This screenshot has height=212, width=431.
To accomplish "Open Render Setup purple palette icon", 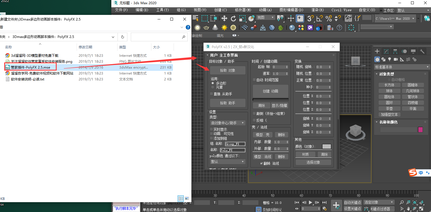I will 310,28.
